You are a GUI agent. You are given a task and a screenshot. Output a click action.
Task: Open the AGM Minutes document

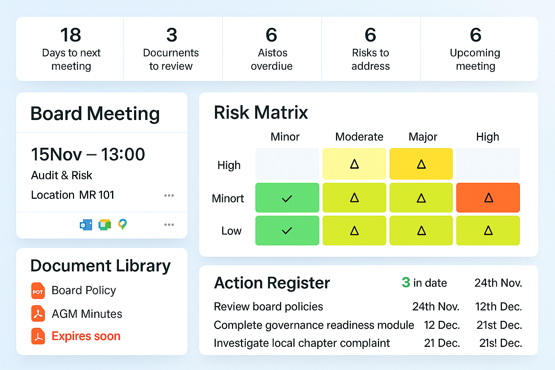coord(87,314)
